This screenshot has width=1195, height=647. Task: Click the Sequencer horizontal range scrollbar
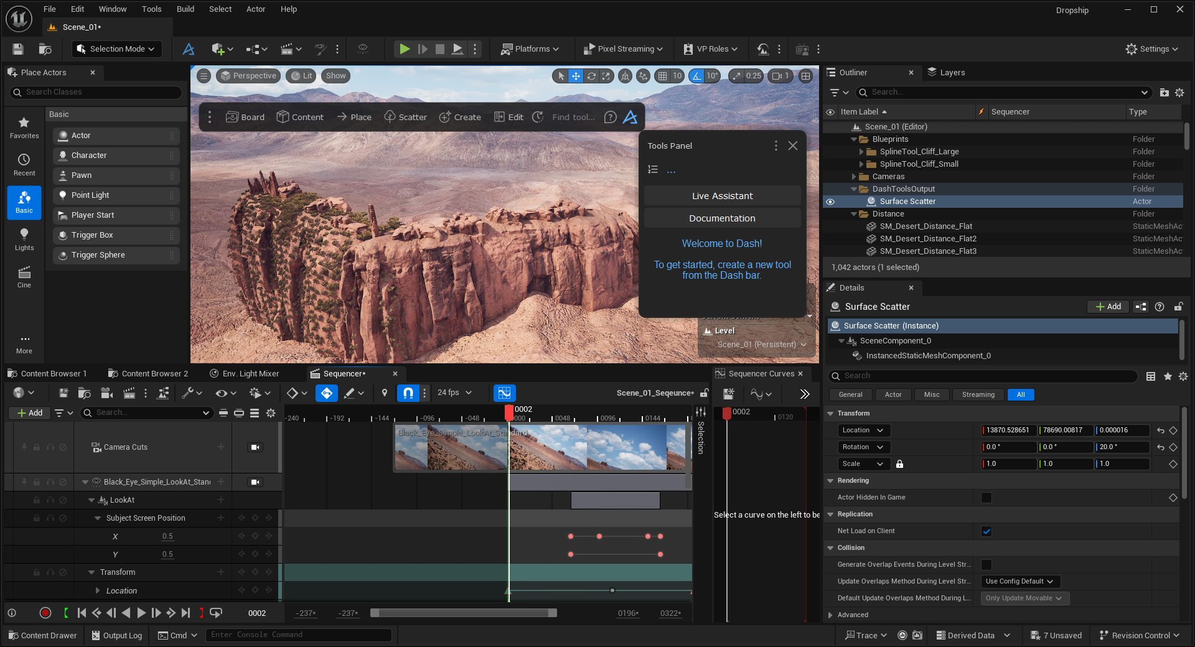coord(463,613)
